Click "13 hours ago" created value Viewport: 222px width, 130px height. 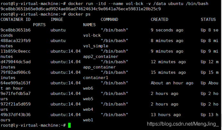[x=166, y=115]
